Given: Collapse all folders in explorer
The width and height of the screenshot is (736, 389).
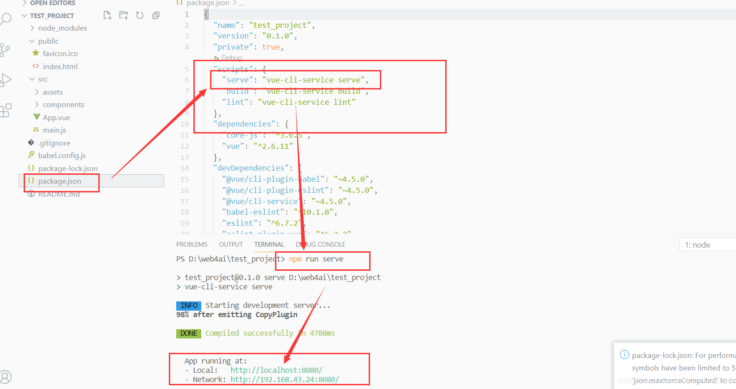Looking at the screenshot, I should click(156, 15).
